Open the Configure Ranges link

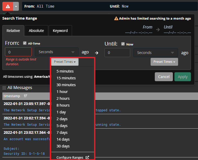(73, 157)
